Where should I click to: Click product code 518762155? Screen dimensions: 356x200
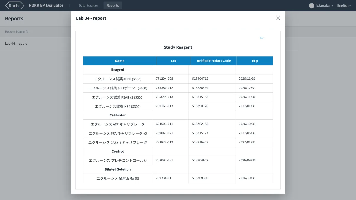[200, 124]
